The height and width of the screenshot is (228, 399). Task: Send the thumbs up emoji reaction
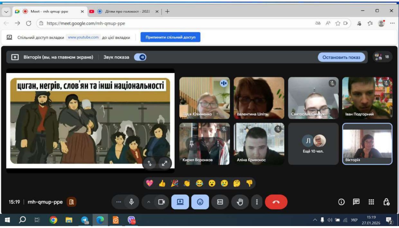coord(162,183)
